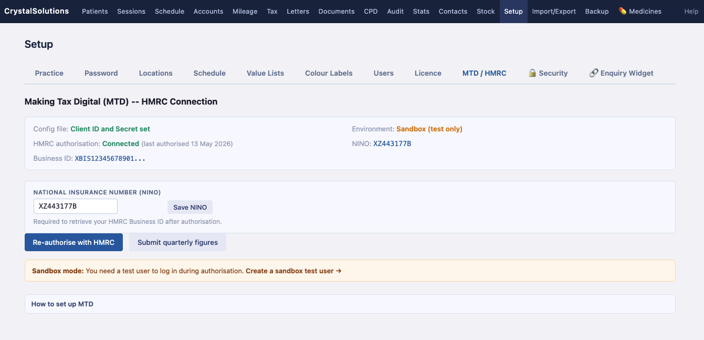The width and height of the screenshot is (704, 340).
Task: Open the Stats menu
Action: pos(422,11)
